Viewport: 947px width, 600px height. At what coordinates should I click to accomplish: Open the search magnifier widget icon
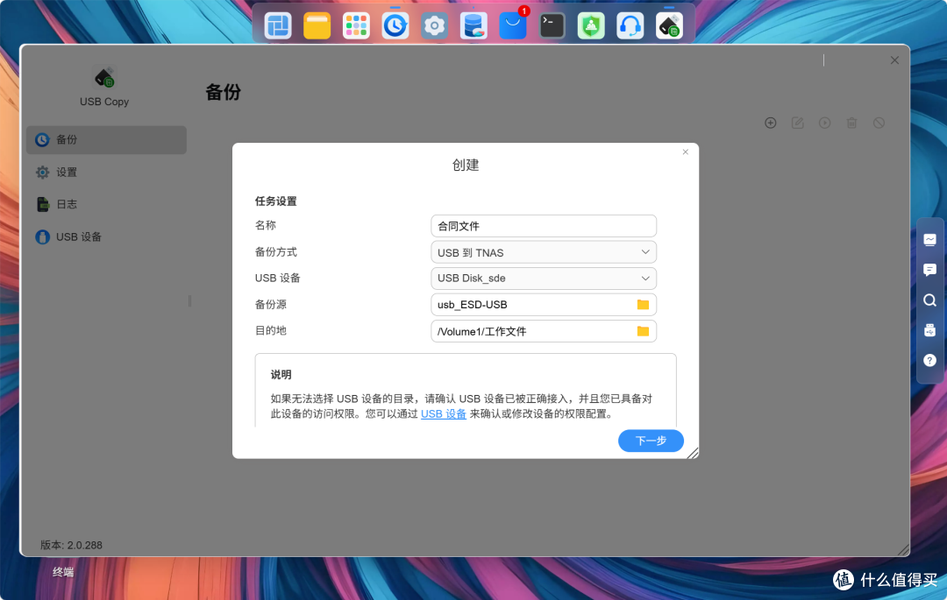click(930, 300)
